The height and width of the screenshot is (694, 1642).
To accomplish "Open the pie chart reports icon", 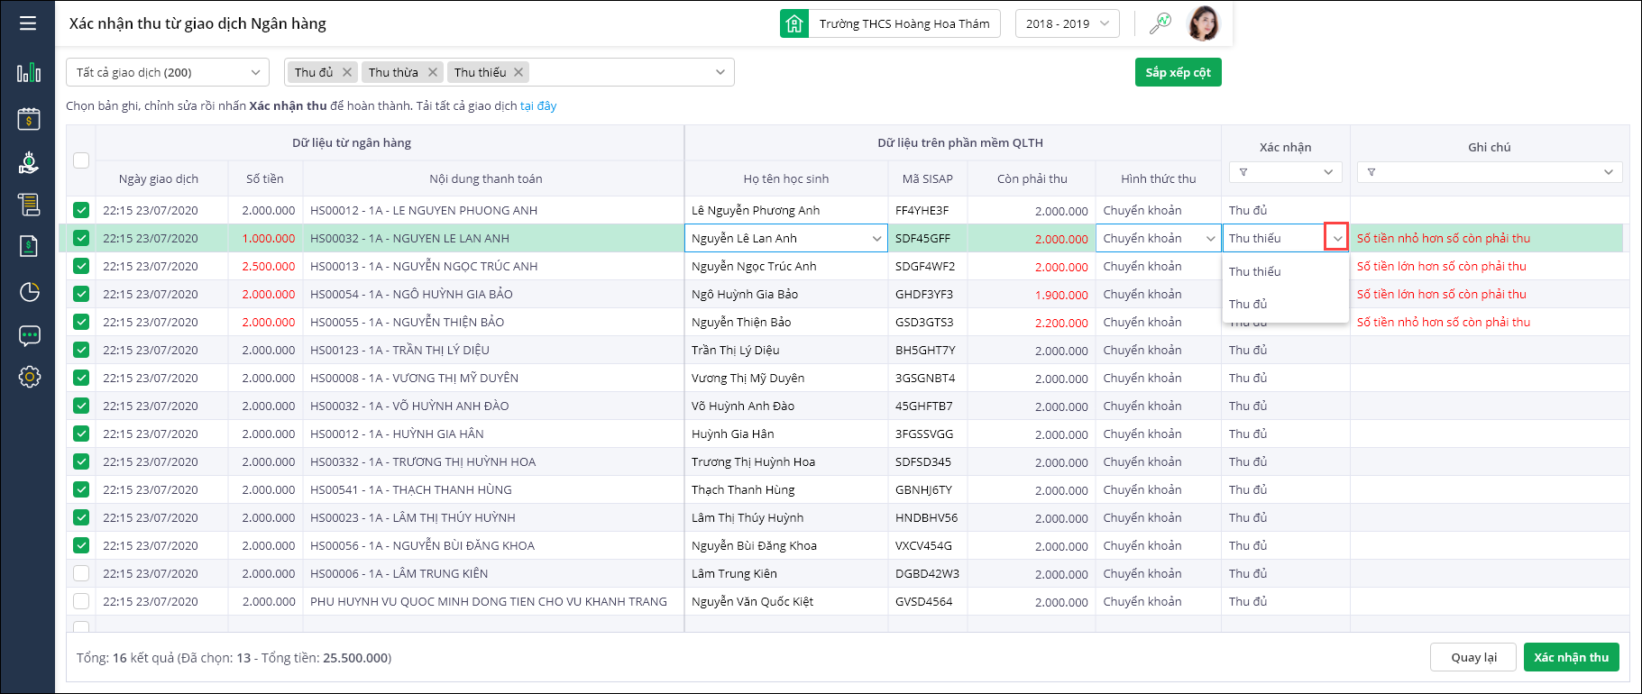I will coord(29,291).
